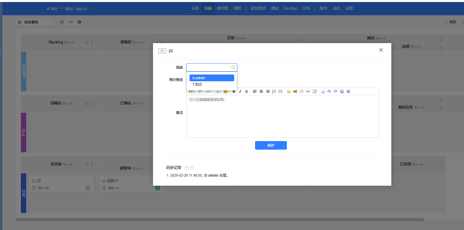Switch to the 燃尽图 tab
Screen dimensions: 464x230
tap(222, 9)
